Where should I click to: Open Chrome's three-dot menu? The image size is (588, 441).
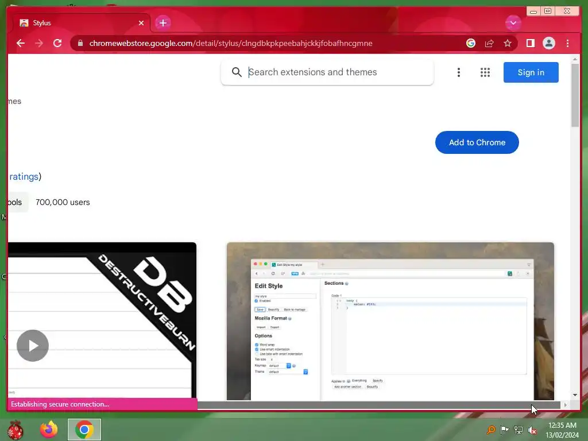(x=567, y=43)
